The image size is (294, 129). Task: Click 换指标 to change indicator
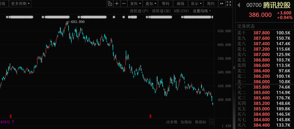tap(201, 122)
